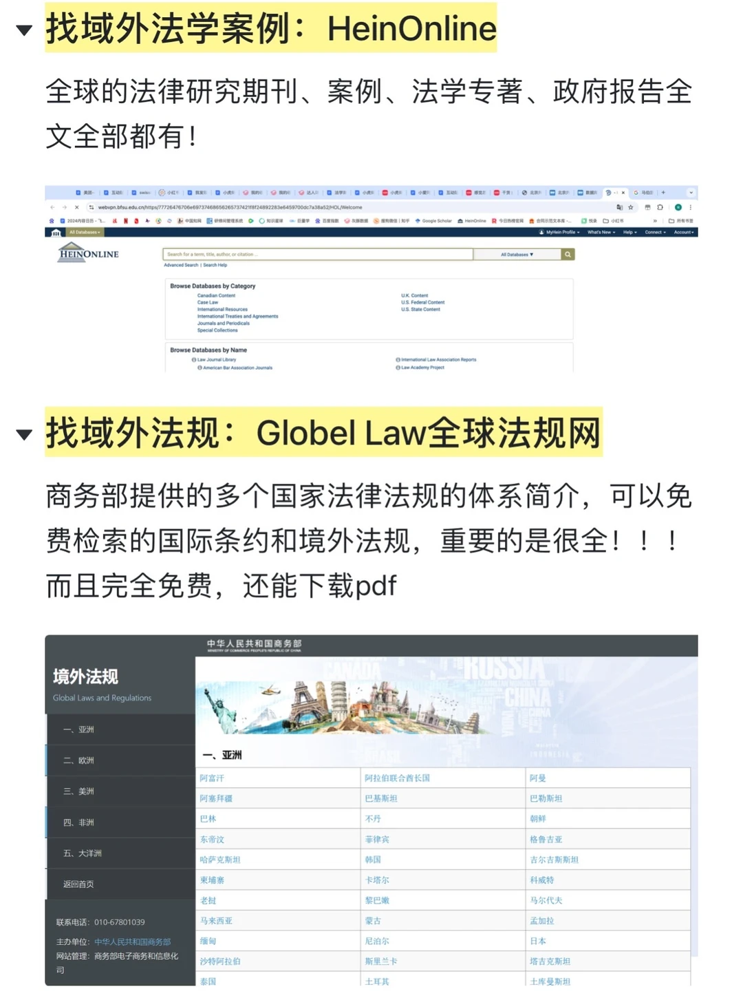Open the U.S. State Content category
The image size is (743, 991).
(x=421, y=310)
